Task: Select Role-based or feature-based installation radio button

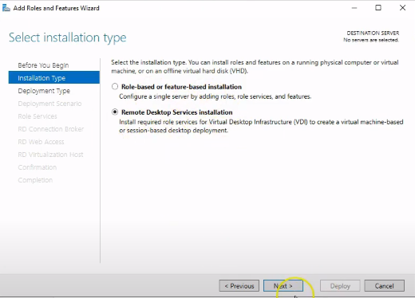Action: pyautogui.click(x=115, y=87)
